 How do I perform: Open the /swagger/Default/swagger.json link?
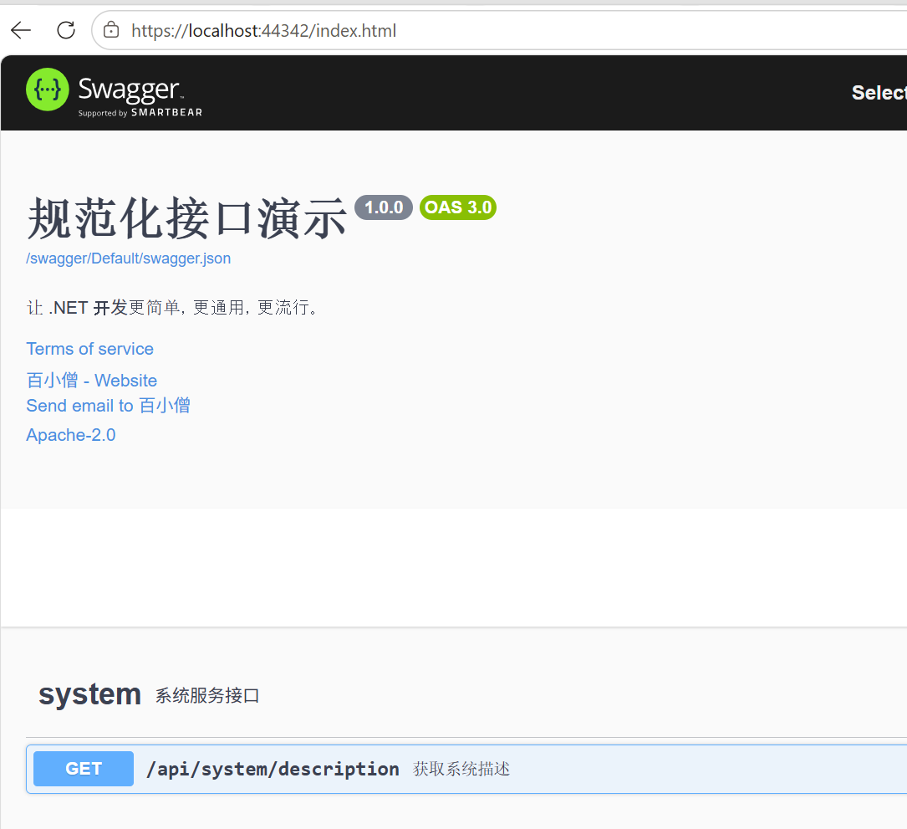coord(129,258)
